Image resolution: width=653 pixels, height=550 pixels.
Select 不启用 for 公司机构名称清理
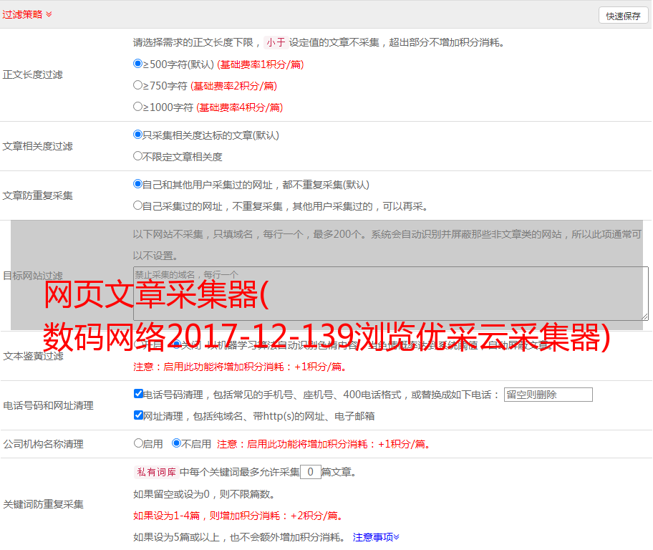pyautogui.click(x=176, y=443)
